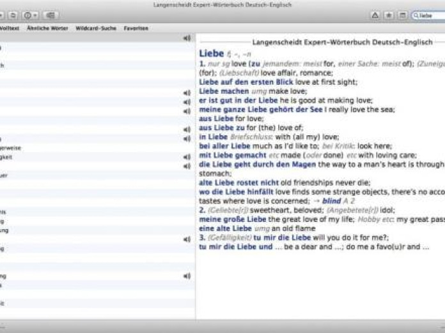The height and width of the screenshot is (333, 445).
Task: Click the phrase 'Liebe machen'
Action: coord(224,91)
